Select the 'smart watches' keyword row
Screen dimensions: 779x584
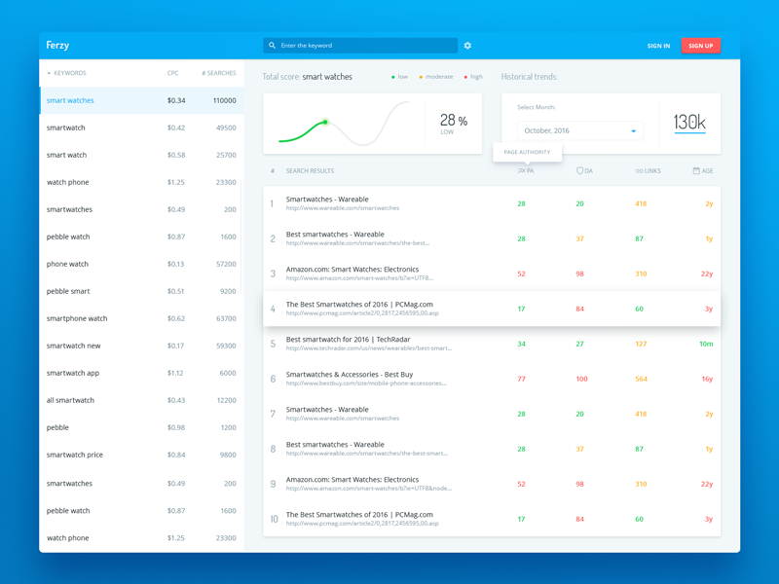pyautogui.click(x=141, y=100)
